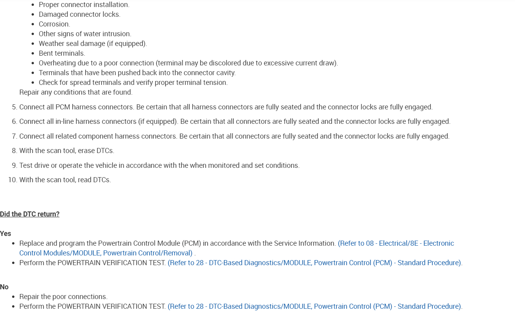Click the "Bent terminals." bullet item
Viewport: 515px width, 315px height.
click(62, 53)
